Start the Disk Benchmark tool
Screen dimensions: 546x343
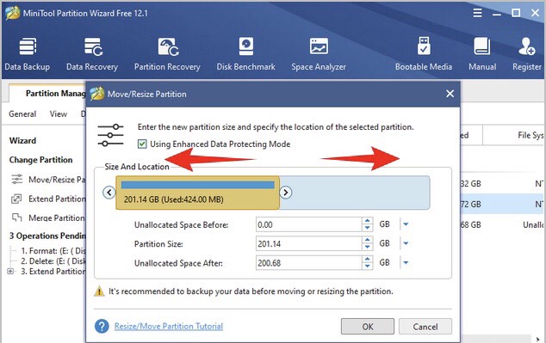(x=245, y=54)
